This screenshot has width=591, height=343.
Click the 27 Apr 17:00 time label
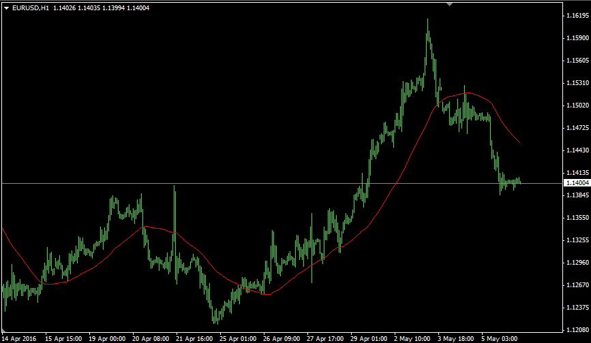(x=325, y=338)
